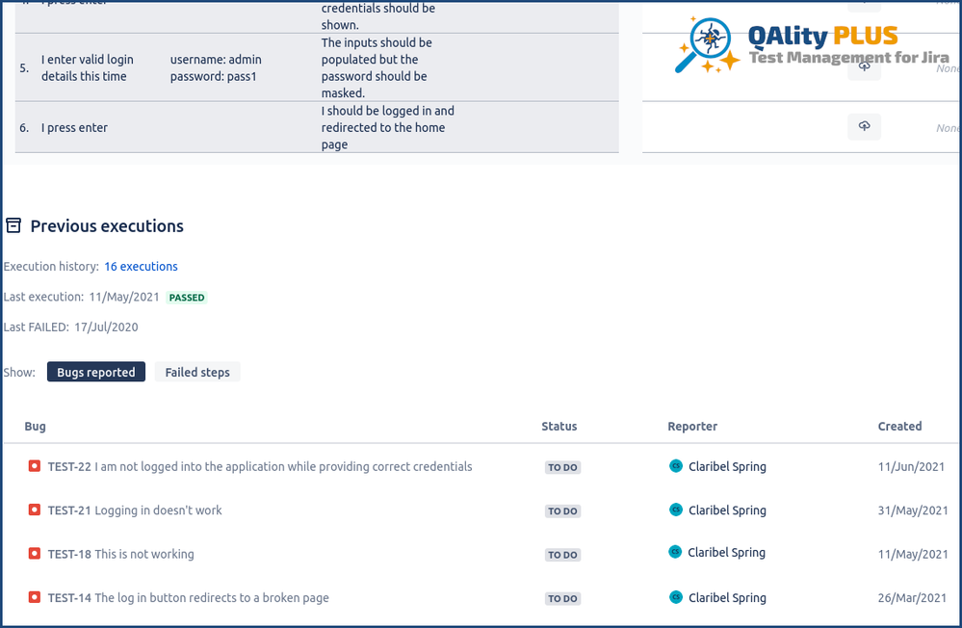Click the bug icon next to TEST-18

tap(34, 554)
